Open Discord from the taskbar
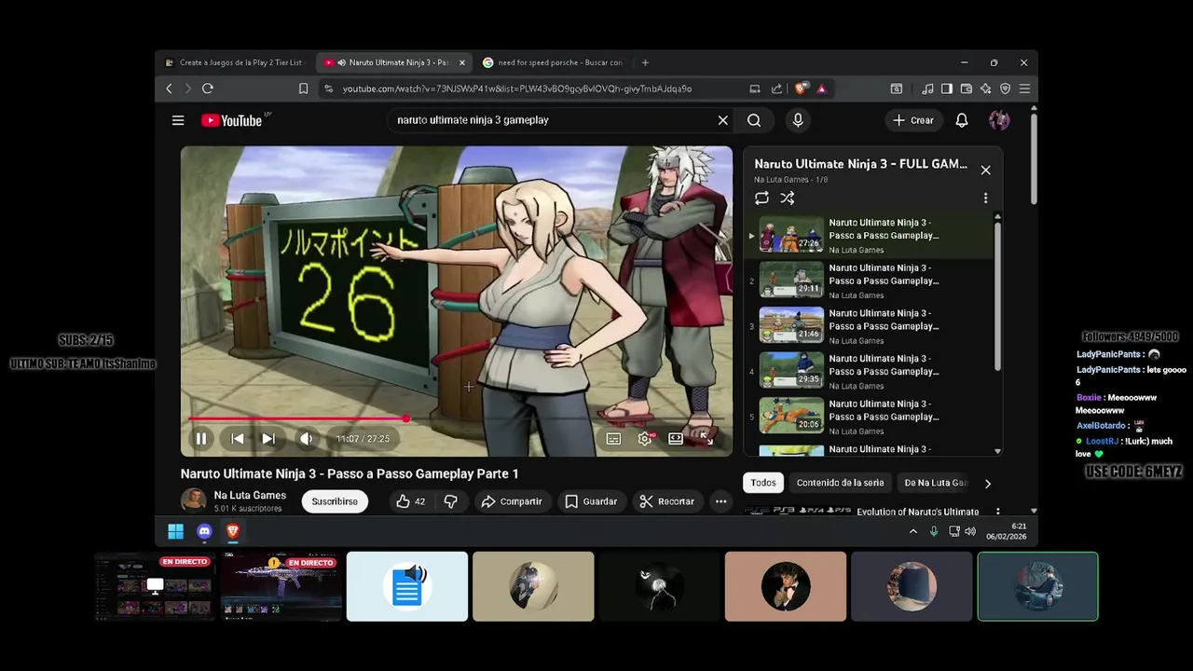The height and width of the screenshot is (671, 1193). tap(204, 531)
